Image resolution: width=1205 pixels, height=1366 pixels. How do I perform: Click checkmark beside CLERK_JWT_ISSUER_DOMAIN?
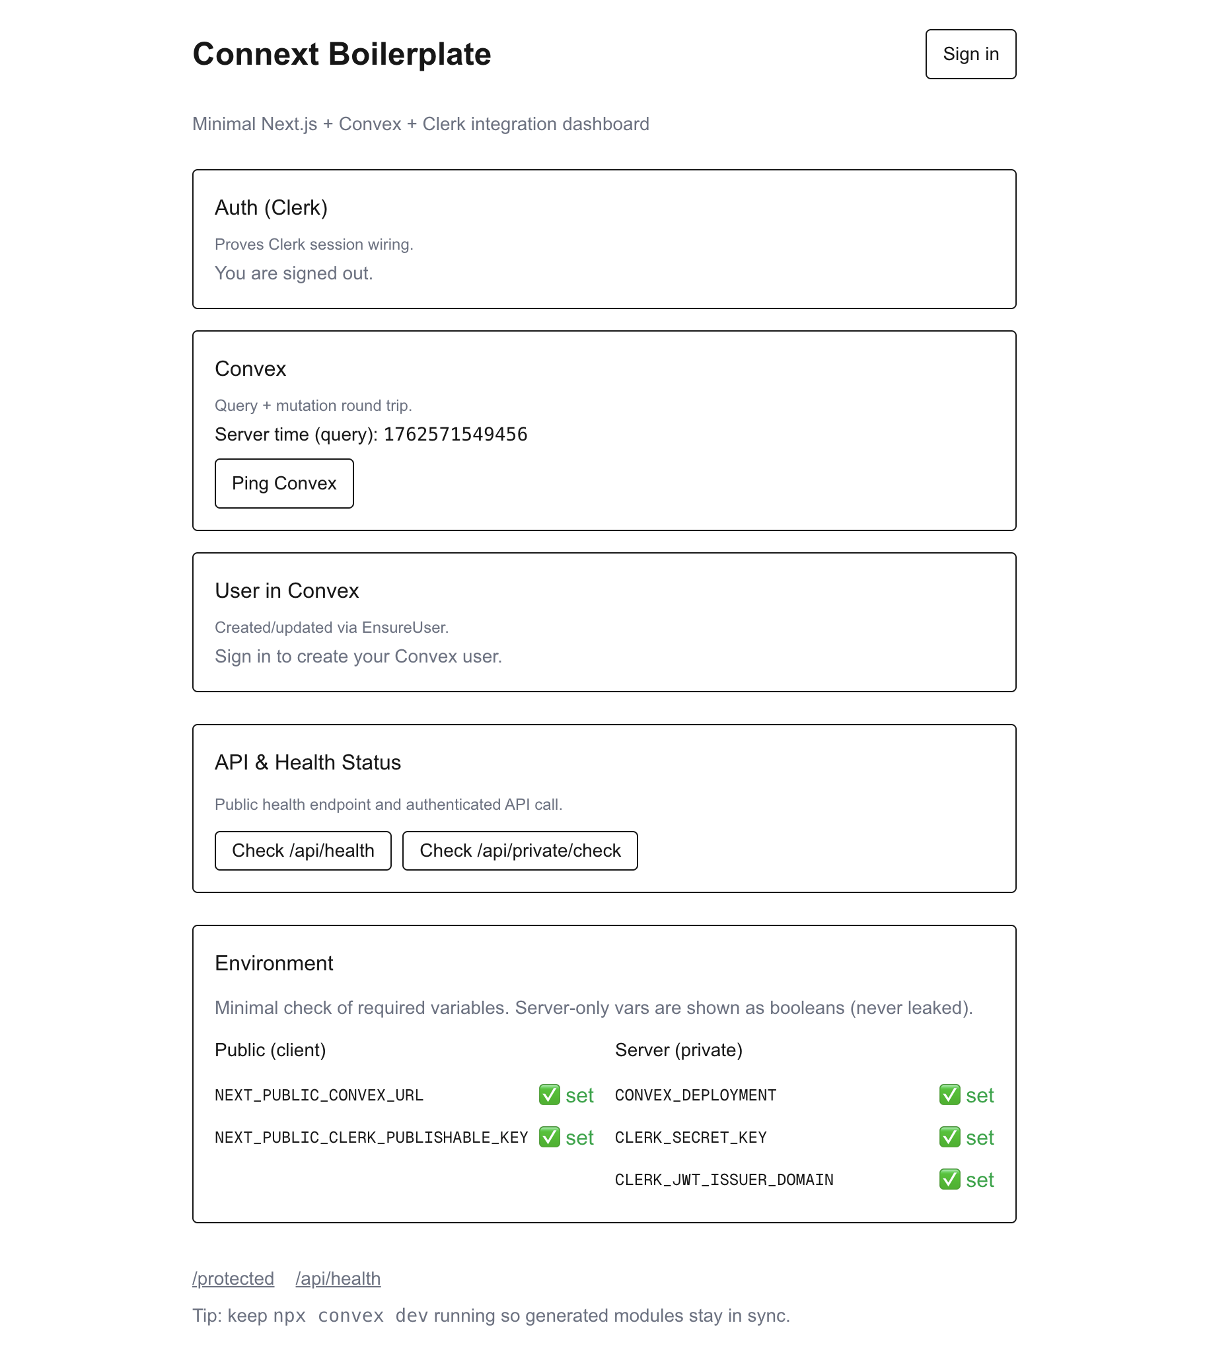pos(949,1179)
